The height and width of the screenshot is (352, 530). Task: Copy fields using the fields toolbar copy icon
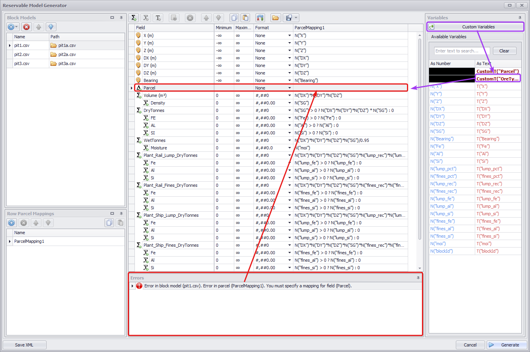tap(234, 18)
